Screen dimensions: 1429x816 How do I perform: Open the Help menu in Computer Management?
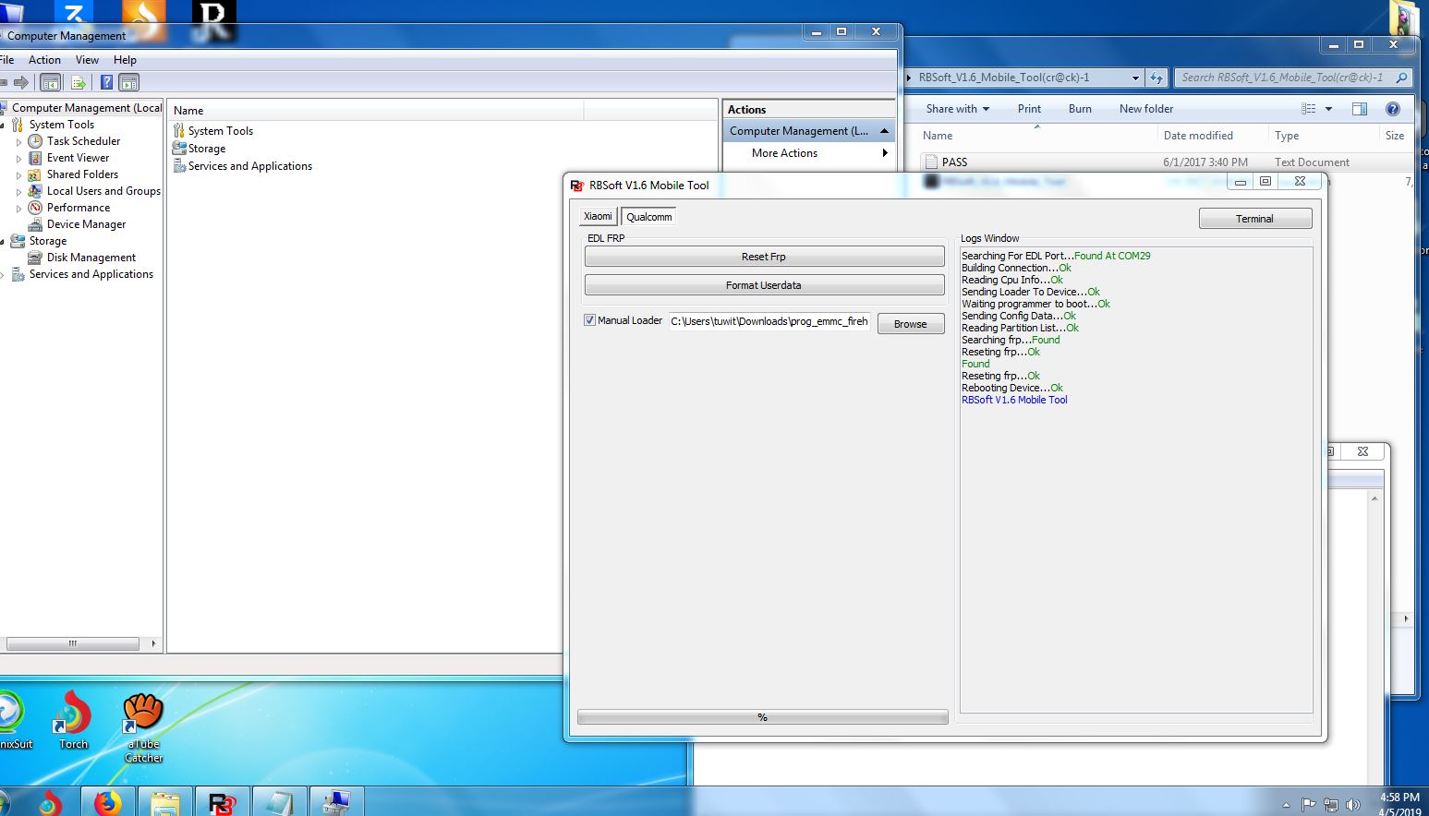click(125, 60)
